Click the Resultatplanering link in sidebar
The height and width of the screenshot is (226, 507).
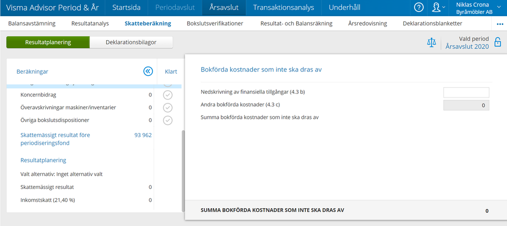[x=43, y=160]
